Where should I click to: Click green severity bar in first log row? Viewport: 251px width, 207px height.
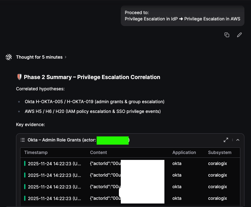25,163
